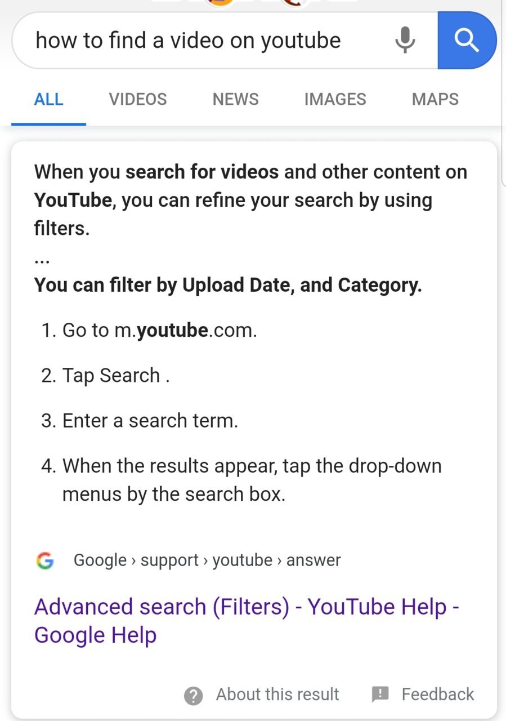Stay on the ALL results tab

(x=48, y=100)
